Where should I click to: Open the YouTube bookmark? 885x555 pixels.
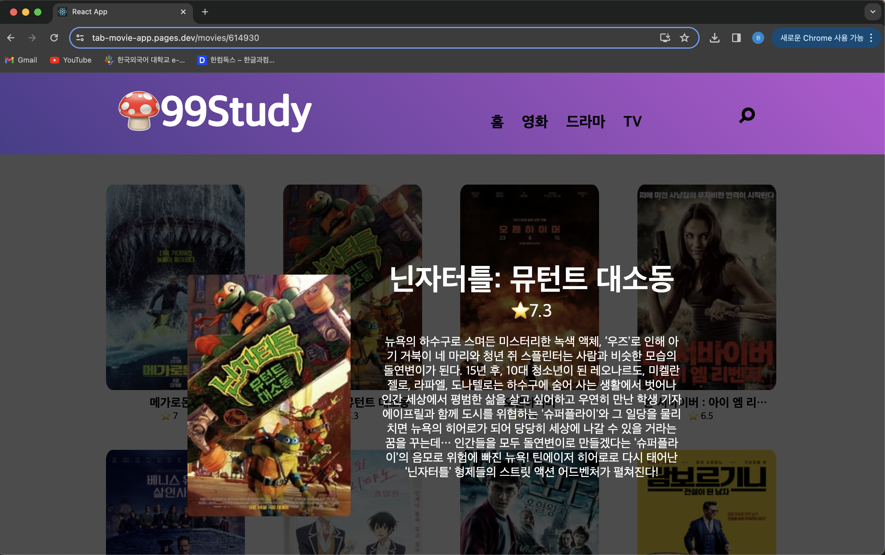click(x=71, y=60)
